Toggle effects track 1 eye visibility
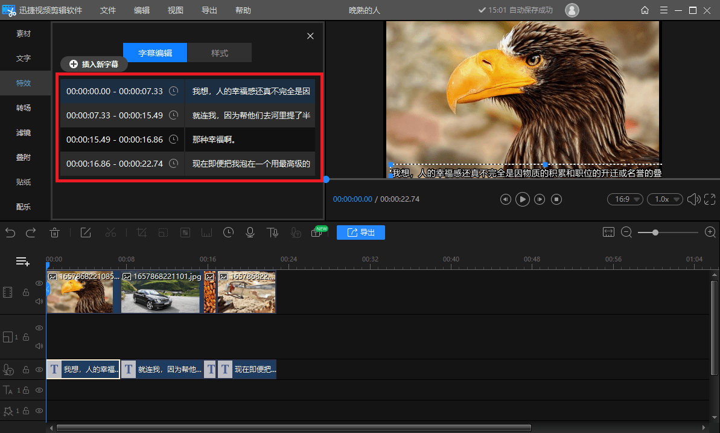720x433 pixels. point(39,411)
